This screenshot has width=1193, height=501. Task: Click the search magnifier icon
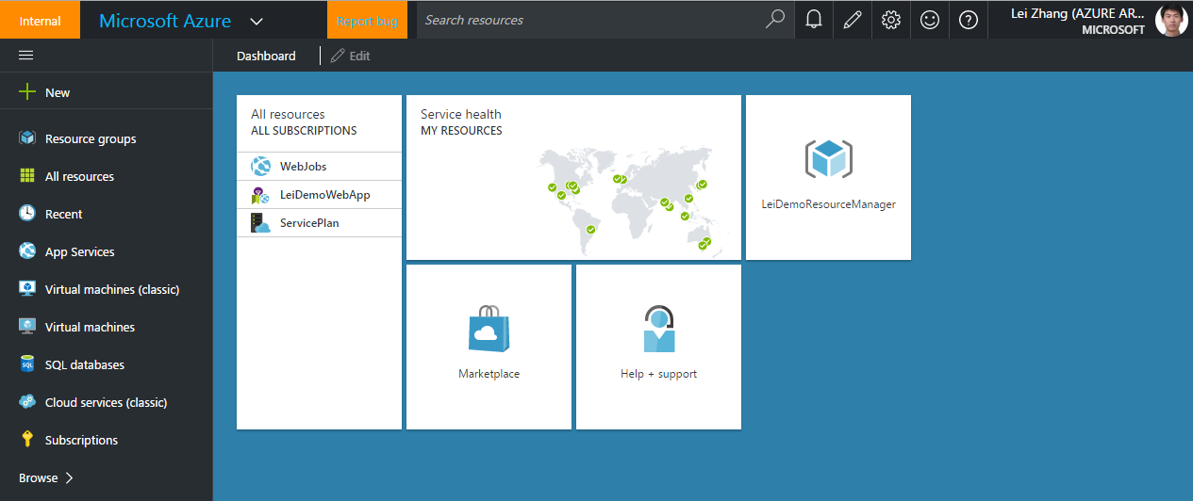click(775, 20)
